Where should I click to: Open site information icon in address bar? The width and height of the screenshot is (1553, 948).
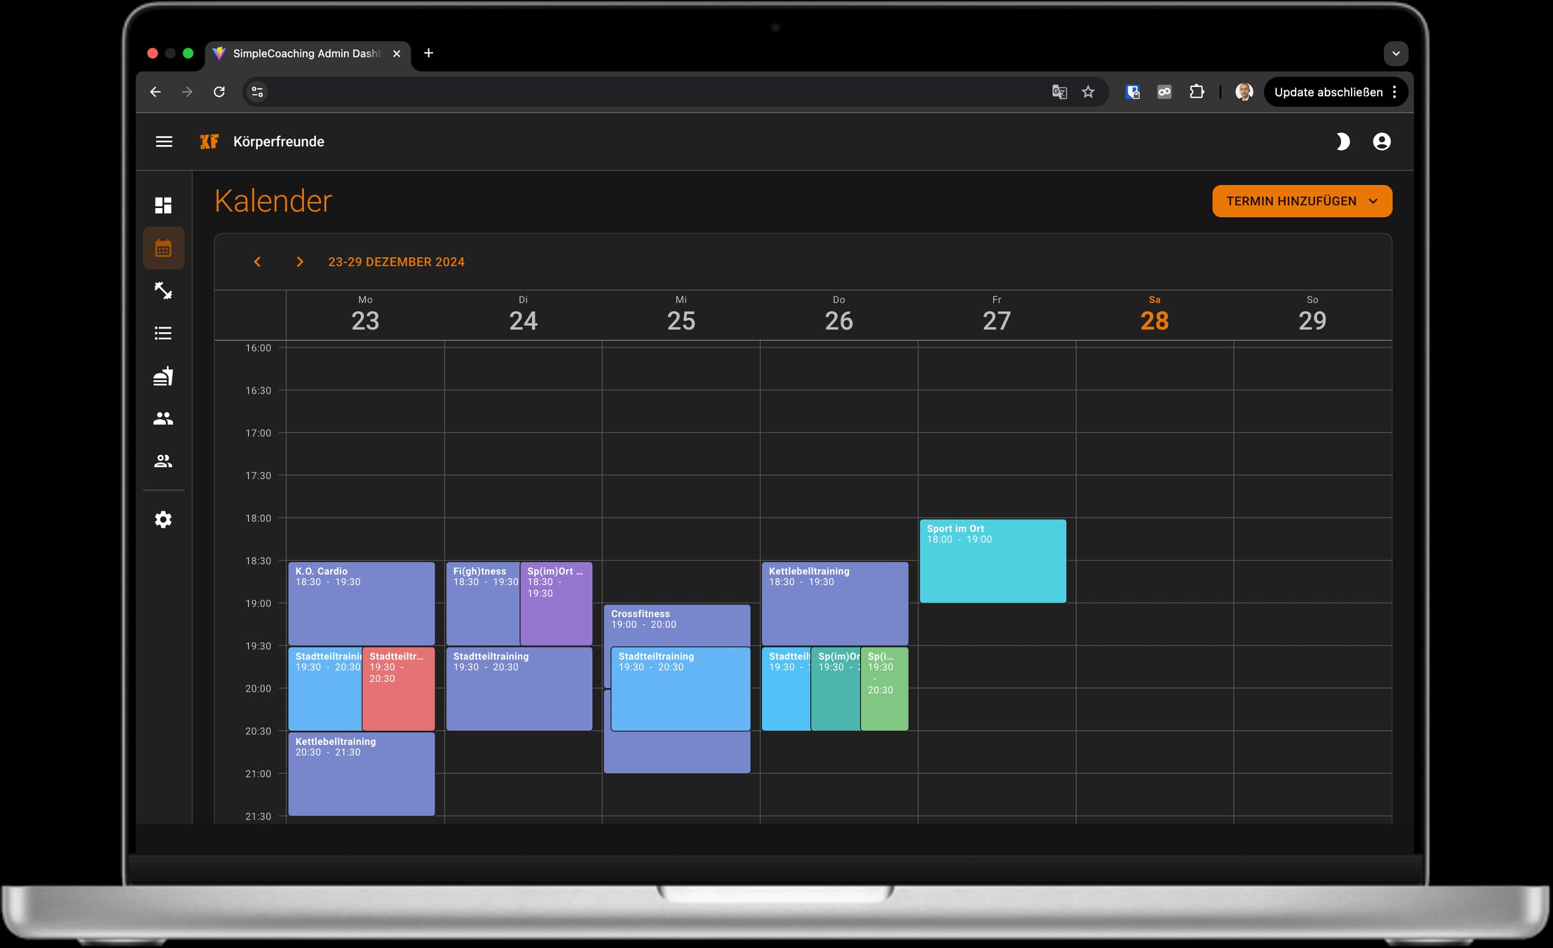click(x=257, y=92)
